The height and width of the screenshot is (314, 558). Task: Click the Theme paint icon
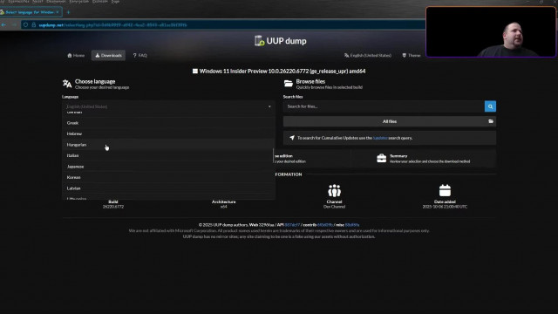pyautogui.click(x=404, y=55)
